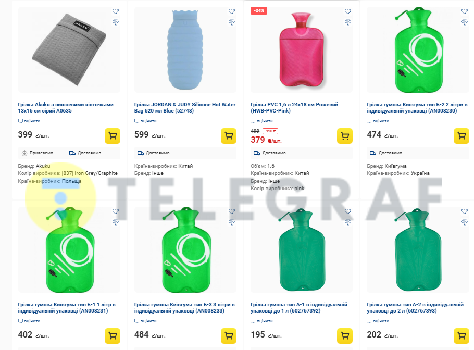Rate the JORDAN & JUDY bag via оцінити
This screenshot has width=474, height=350.
coord(145,121)
